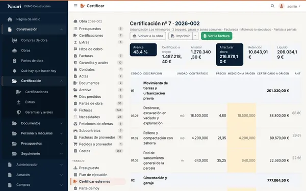Click the Necesidades list icon
306x191 pixels.
(75, 117)
